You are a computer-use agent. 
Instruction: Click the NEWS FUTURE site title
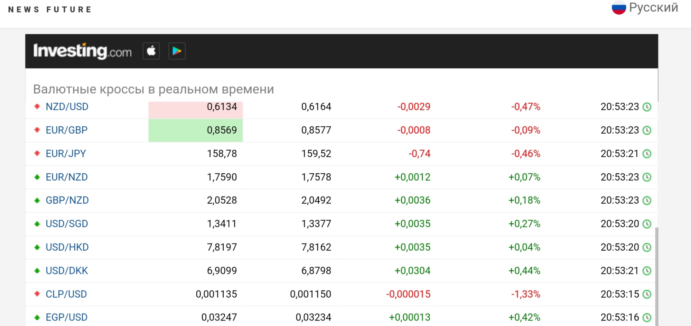[50, 9]
